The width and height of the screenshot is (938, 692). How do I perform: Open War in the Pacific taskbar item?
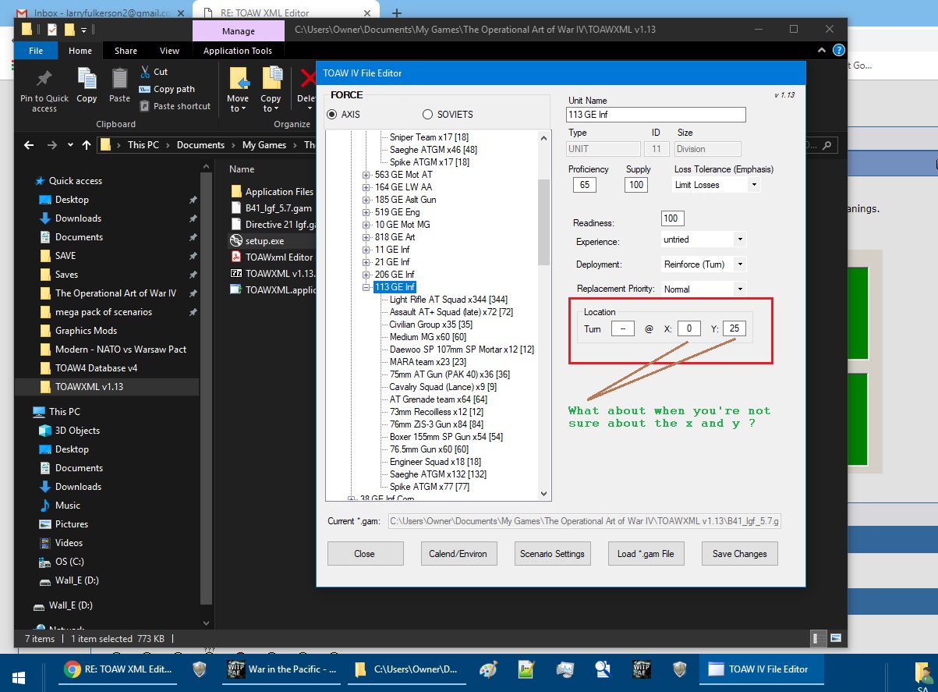click(283, 669)
